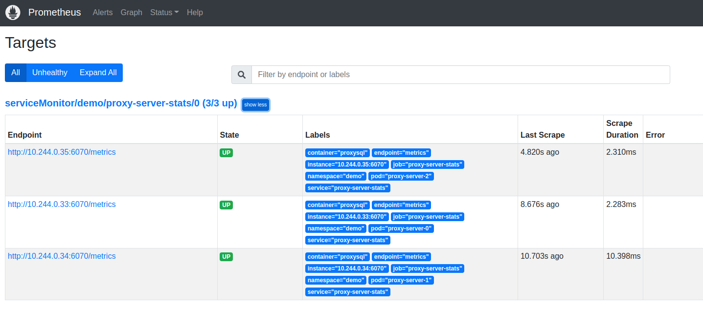The image size is (703, 310).
Task: Open the 10.244.0.33:6070 metrics endpoint
Action: (x=62, y=205)
